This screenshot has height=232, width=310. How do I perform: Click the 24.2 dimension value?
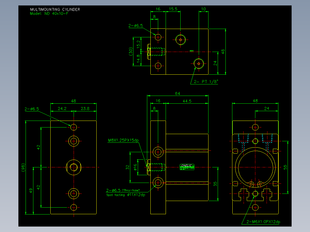tap(62, 109)
